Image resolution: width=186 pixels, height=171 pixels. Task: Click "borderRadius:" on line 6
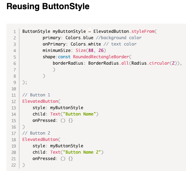tap(69, 63)
